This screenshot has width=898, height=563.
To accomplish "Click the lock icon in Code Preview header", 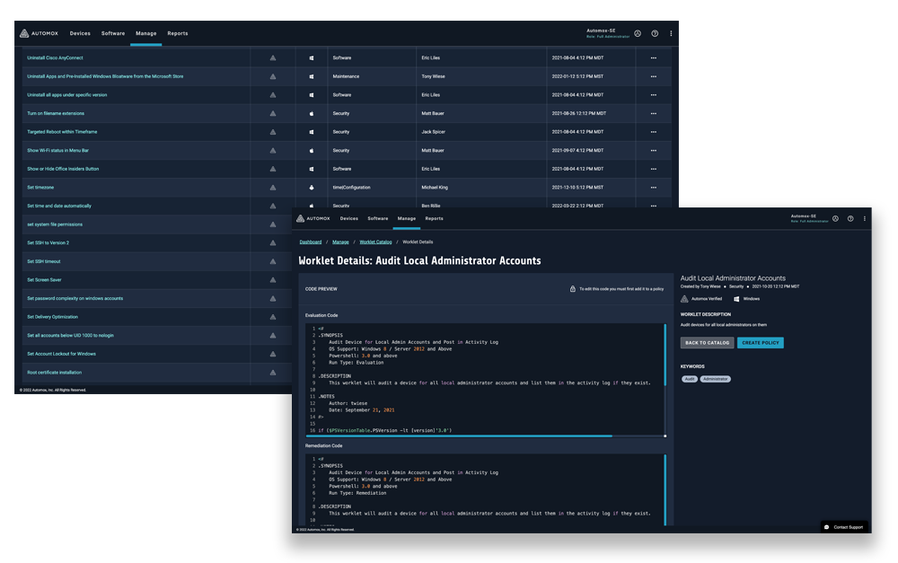I will 573,289.
